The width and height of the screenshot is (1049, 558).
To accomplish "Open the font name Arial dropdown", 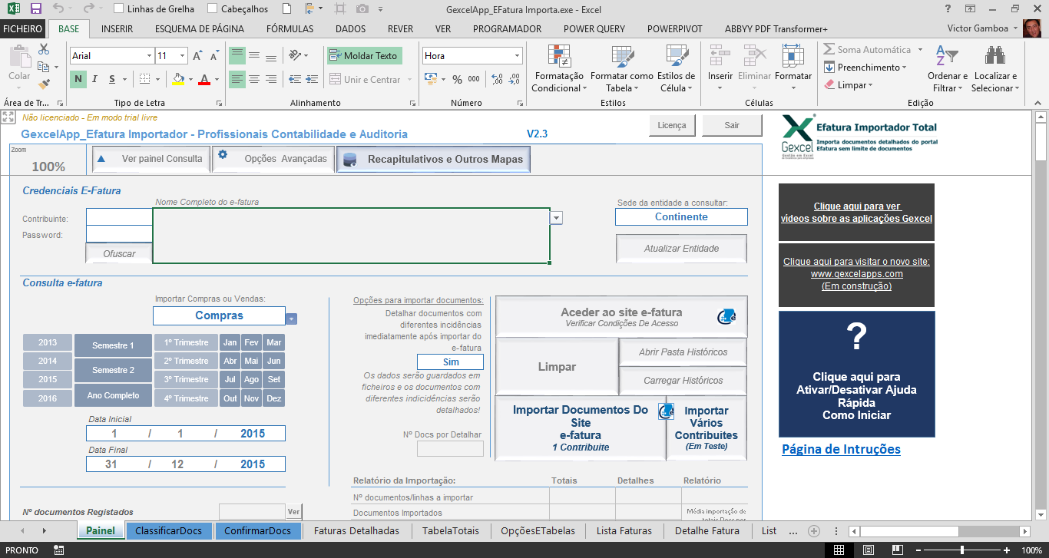I will coord(149,56).
